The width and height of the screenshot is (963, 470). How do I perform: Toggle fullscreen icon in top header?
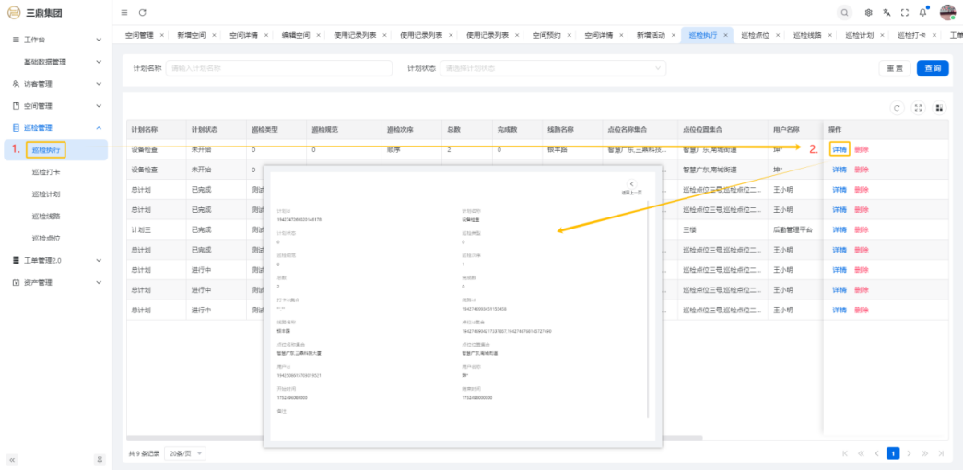[905, 12]
